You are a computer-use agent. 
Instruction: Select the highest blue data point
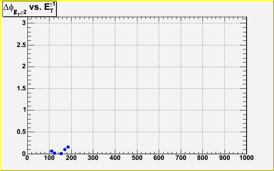(68, 147)
